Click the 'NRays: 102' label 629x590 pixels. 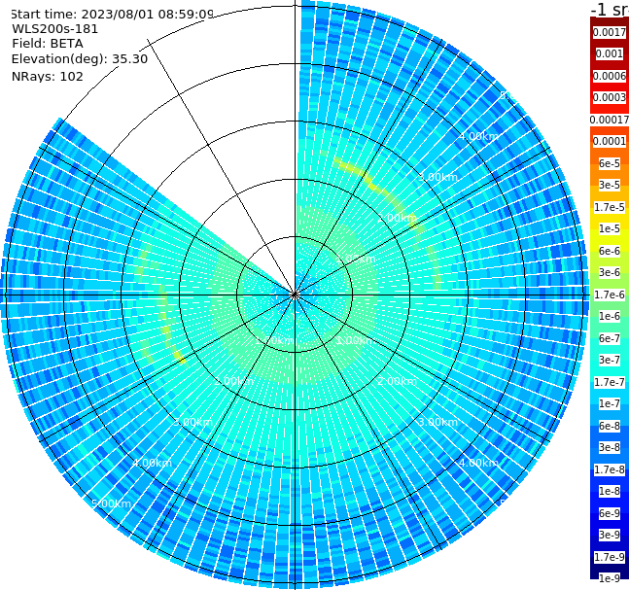(x=48, y=76)
